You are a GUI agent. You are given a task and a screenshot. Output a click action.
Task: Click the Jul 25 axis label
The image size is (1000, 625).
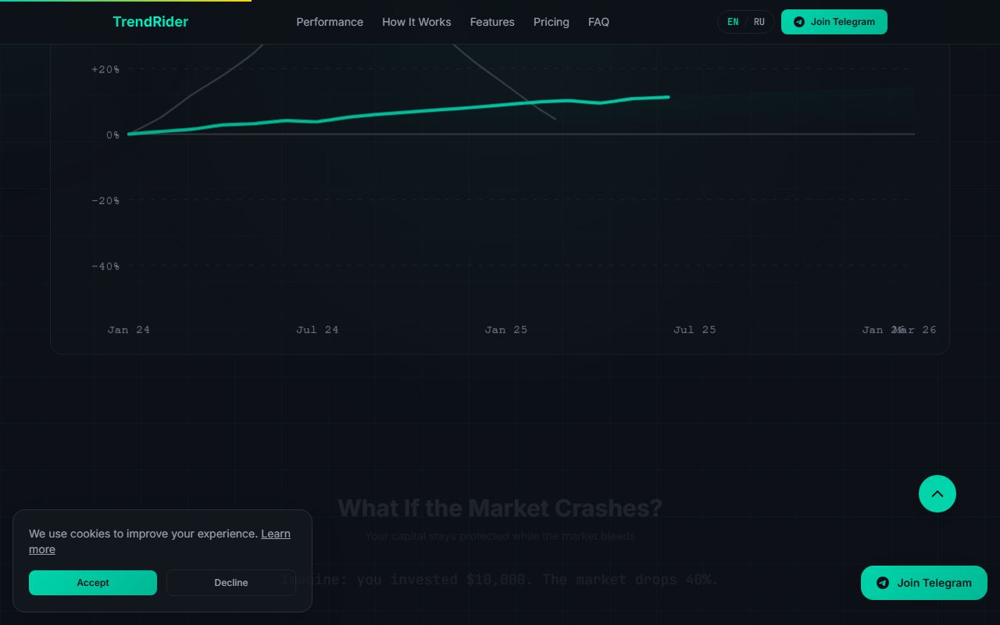[x=695, y=330]
